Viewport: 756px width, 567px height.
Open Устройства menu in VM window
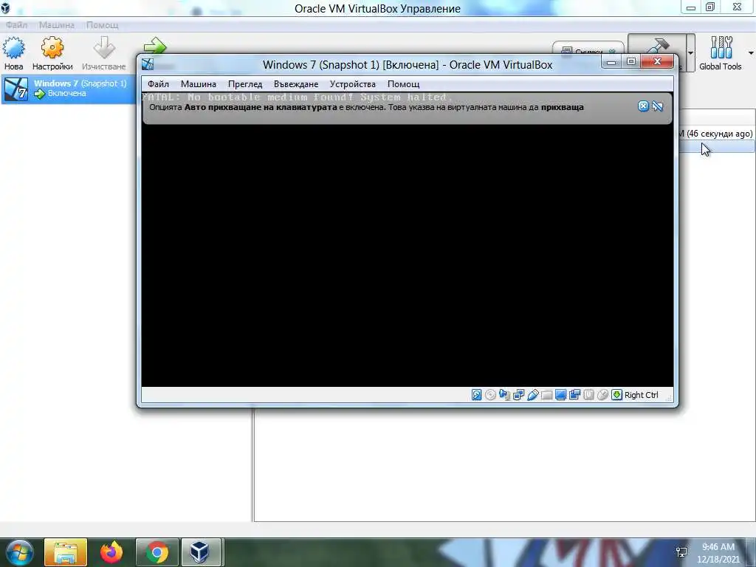(x=352, y=84)
